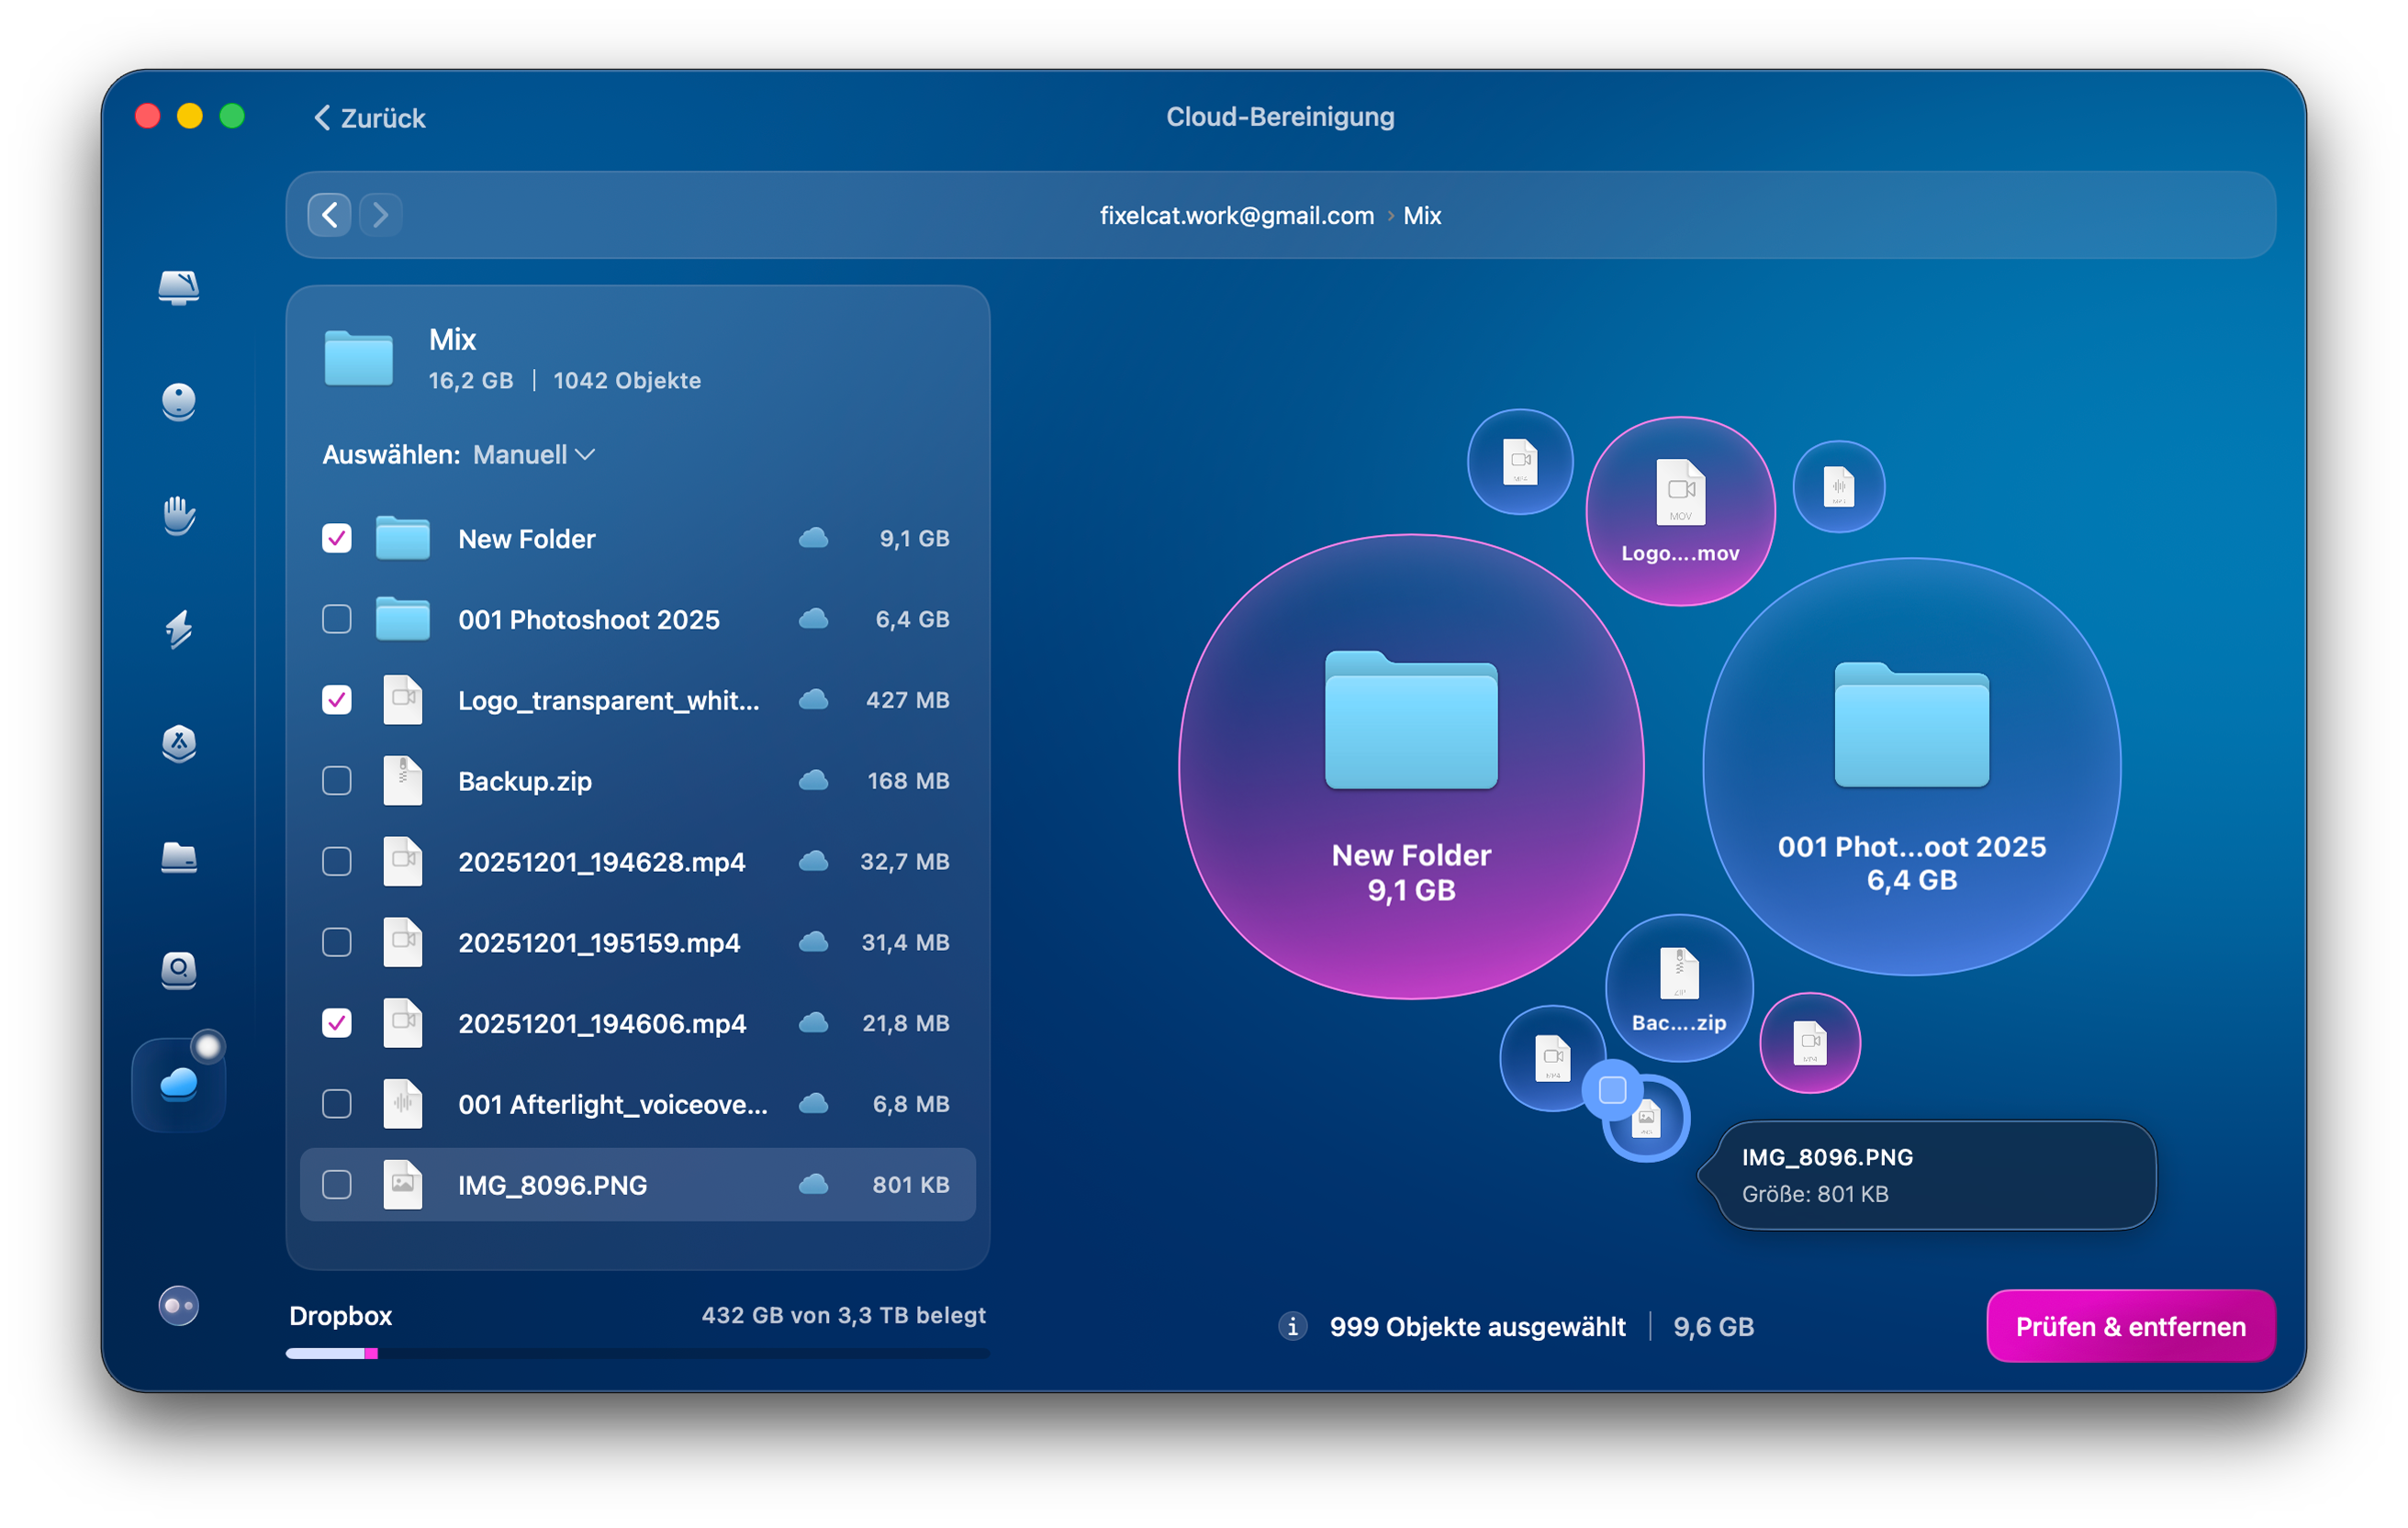Screen dimensions: 2408x1528
Task: Click the Dropbox storage progress bar
Action: point(637,1355)
